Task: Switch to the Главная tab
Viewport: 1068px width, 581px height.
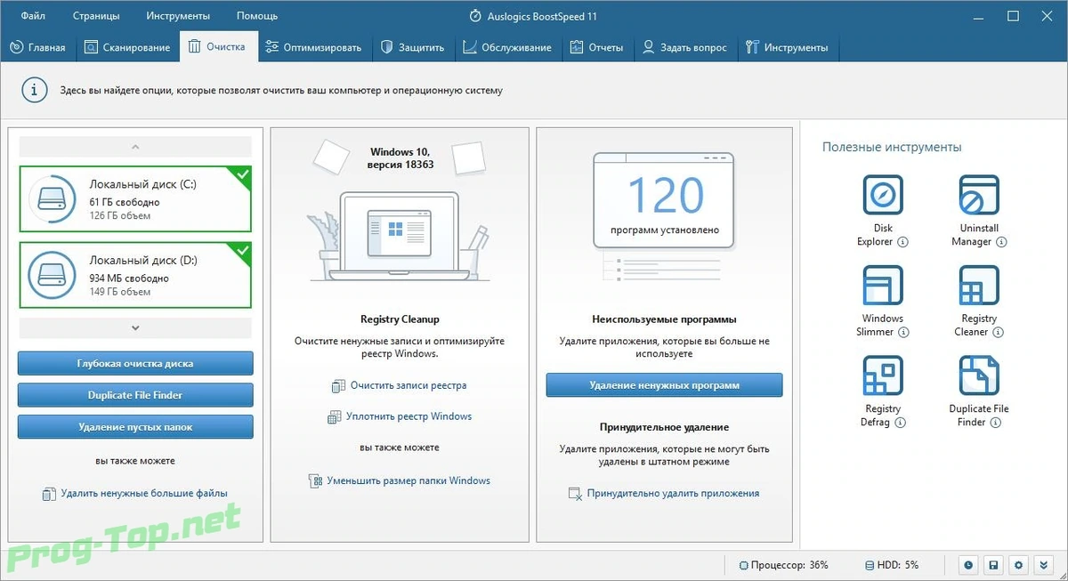Action: pyautogui.click(x=37, y=47)
